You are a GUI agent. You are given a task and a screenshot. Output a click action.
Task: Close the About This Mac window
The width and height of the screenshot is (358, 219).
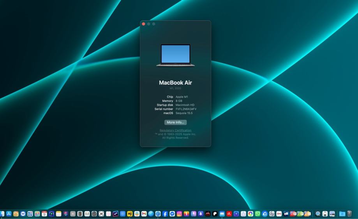coord(143,24)
